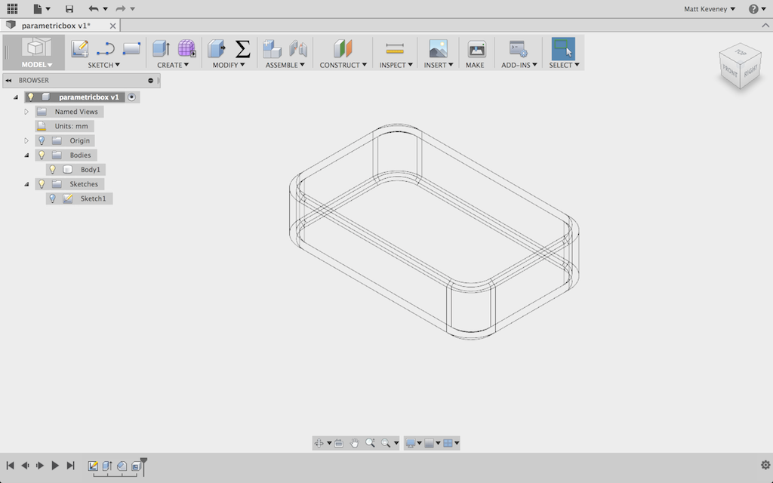Open the MAKE panel icon

475,48
